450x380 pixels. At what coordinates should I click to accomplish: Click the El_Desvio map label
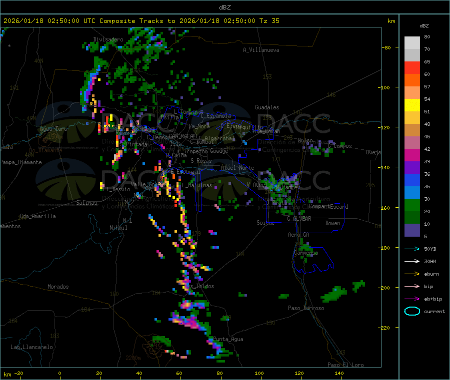(116, 189)
